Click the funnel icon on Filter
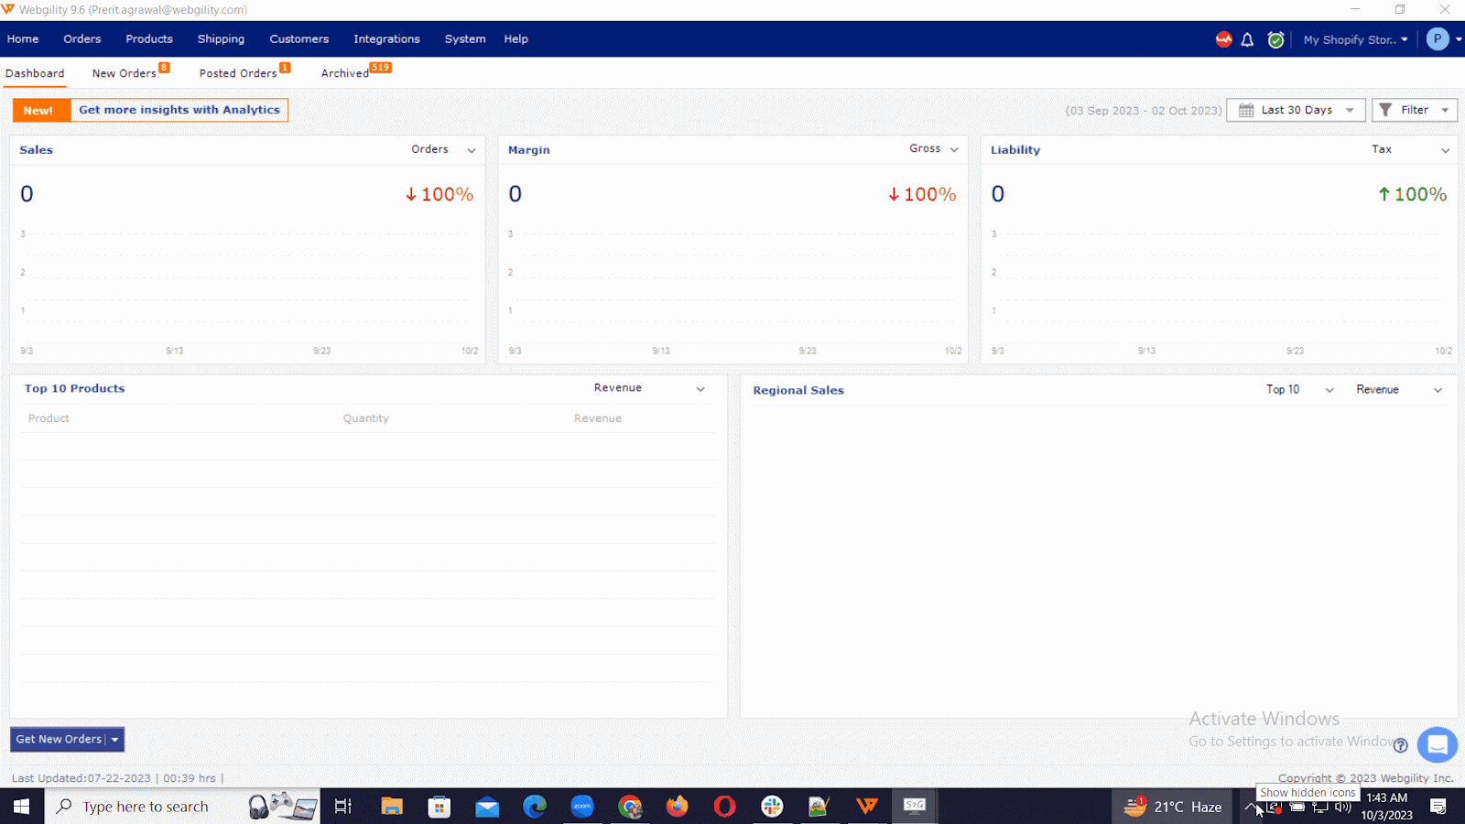The width and height of the screenshot is (1465, 824). coord(1385,110)
